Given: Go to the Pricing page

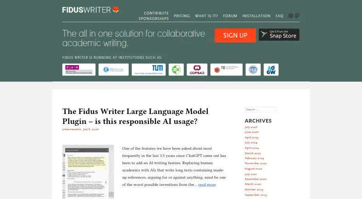Looking at the screenshot, I should coord(182,16).
